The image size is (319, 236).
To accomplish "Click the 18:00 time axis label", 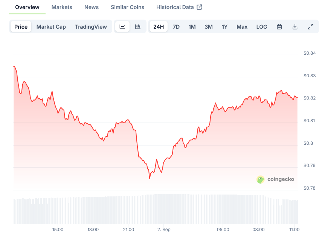I will (x=93, y=230).
